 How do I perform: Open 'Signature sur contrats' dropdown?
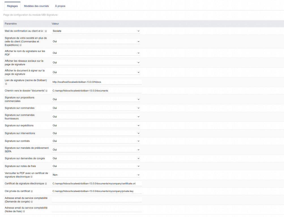coord(96,141)
